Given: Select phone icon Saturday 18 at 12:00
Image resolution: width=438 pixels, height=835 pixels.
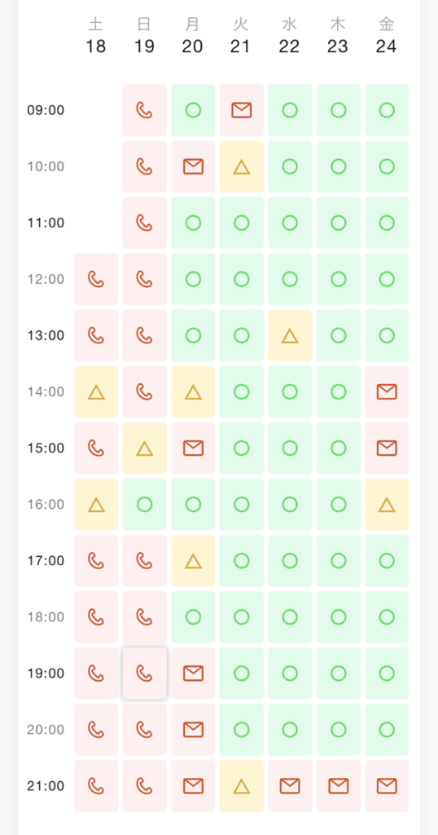Looking at the screenshot, I should click(96, 279).
